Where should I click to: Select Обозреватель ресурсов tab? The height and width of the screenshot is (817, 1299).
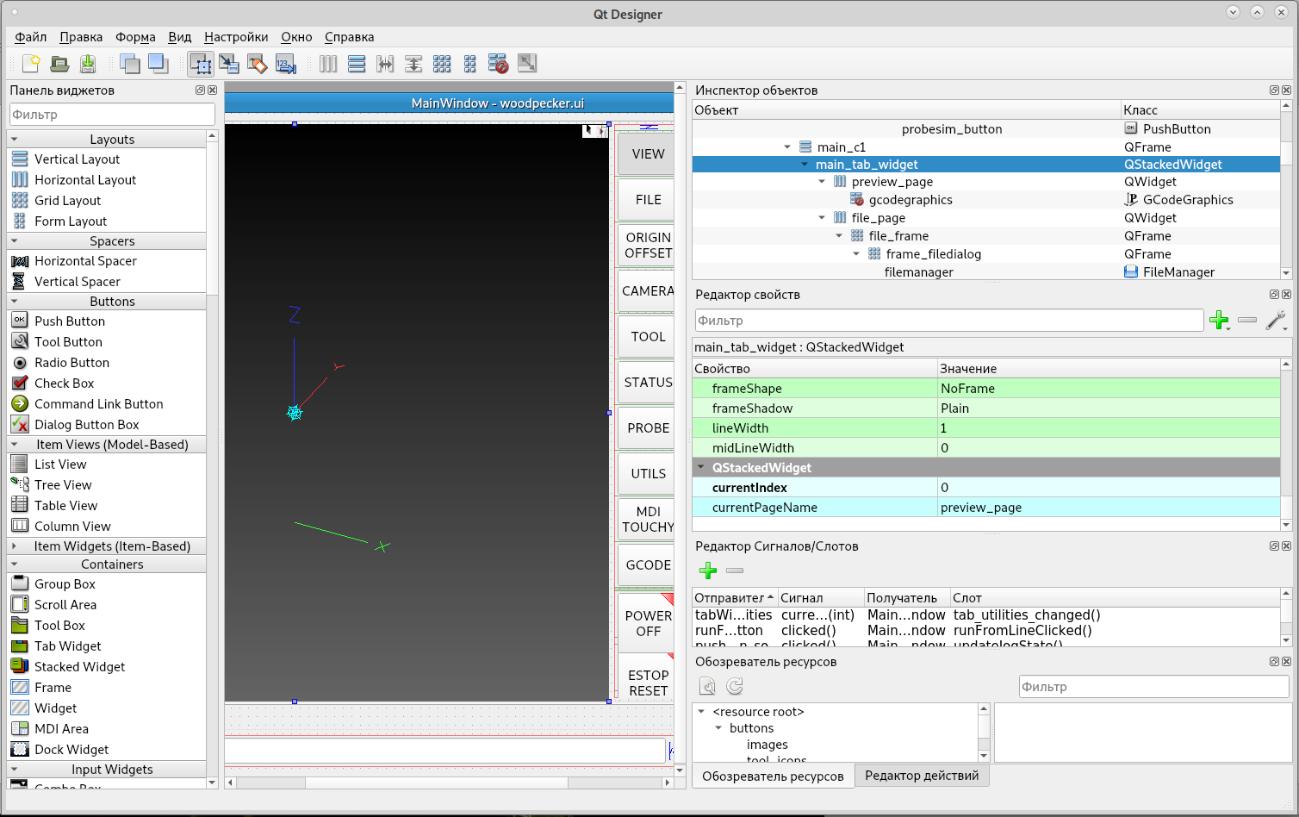(x=773, y=776)
